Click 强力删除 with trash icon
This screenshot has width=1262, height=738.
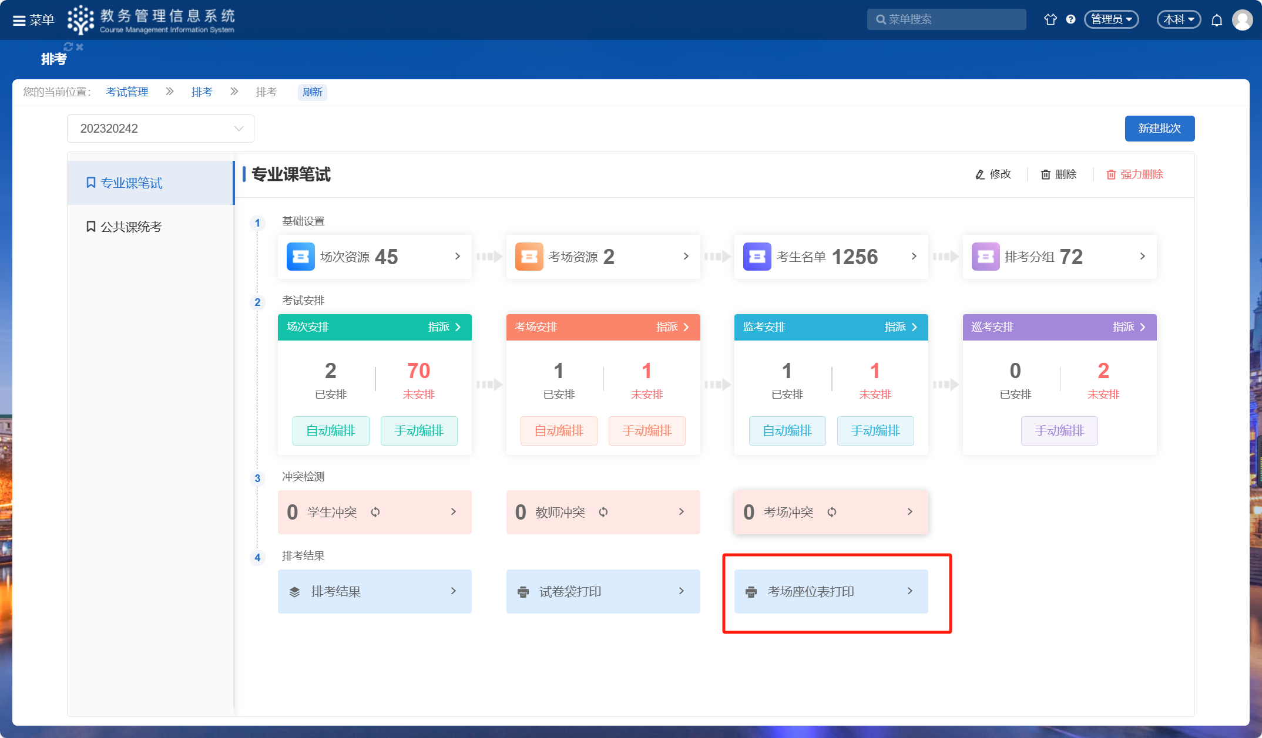click(x=1135, y=174)
